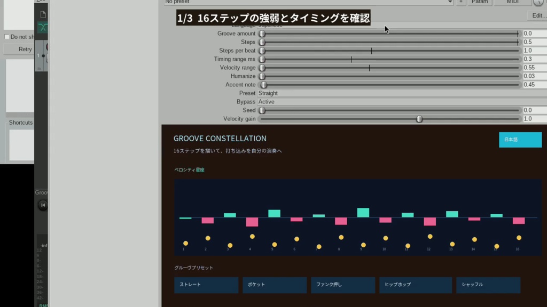Image resolution: width=547 pixels, height=307 pixels.
Task: Click the 日本語 language button
Action: pos(520,140)
